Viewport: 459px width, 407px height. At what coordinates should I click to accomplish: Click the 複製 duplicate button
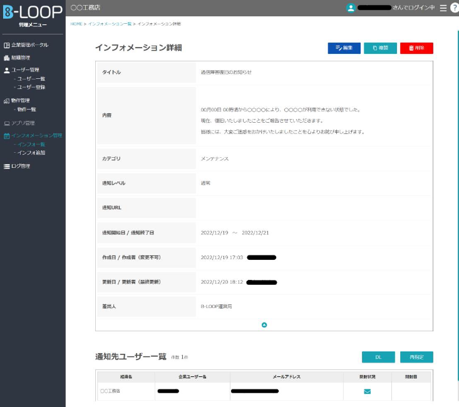point(380,48)
